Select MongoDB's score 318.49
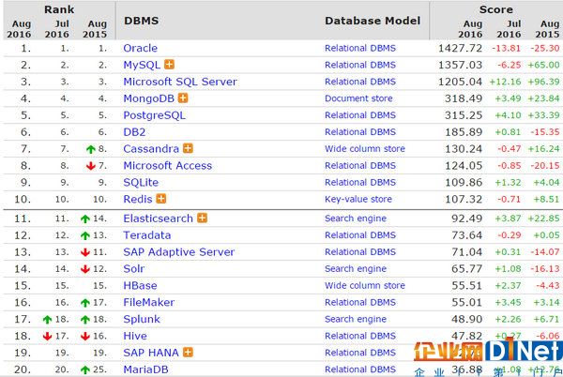This screenshot has height=377, width=563. (464, 98)
